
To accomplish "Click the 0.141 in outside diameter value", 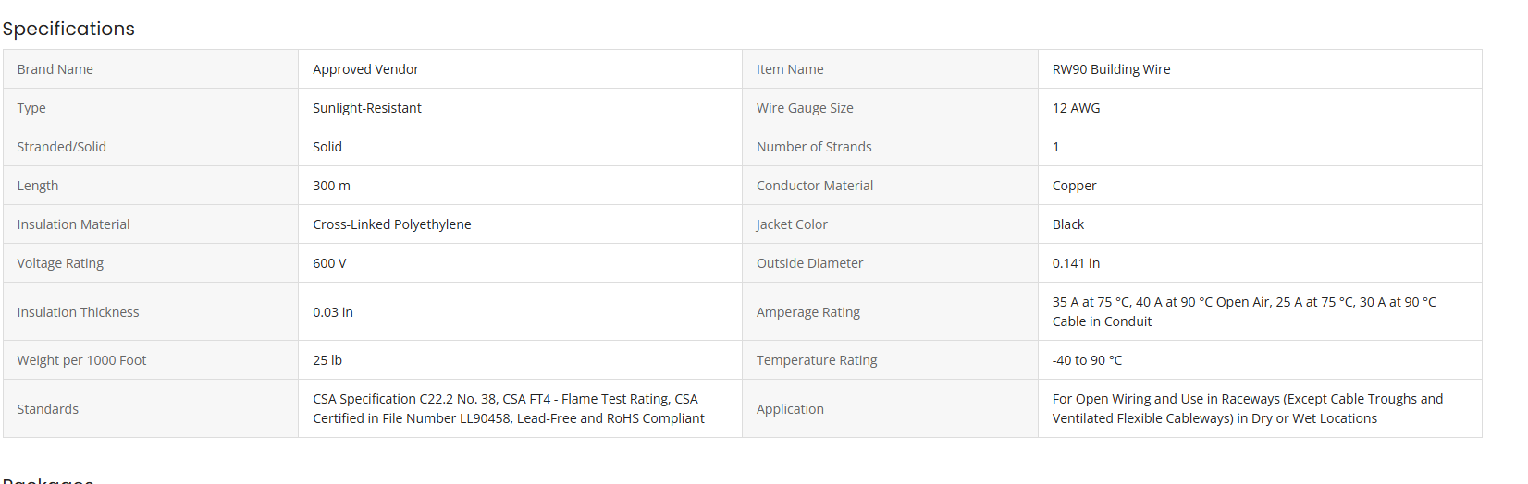I will tap(1076, 263).
